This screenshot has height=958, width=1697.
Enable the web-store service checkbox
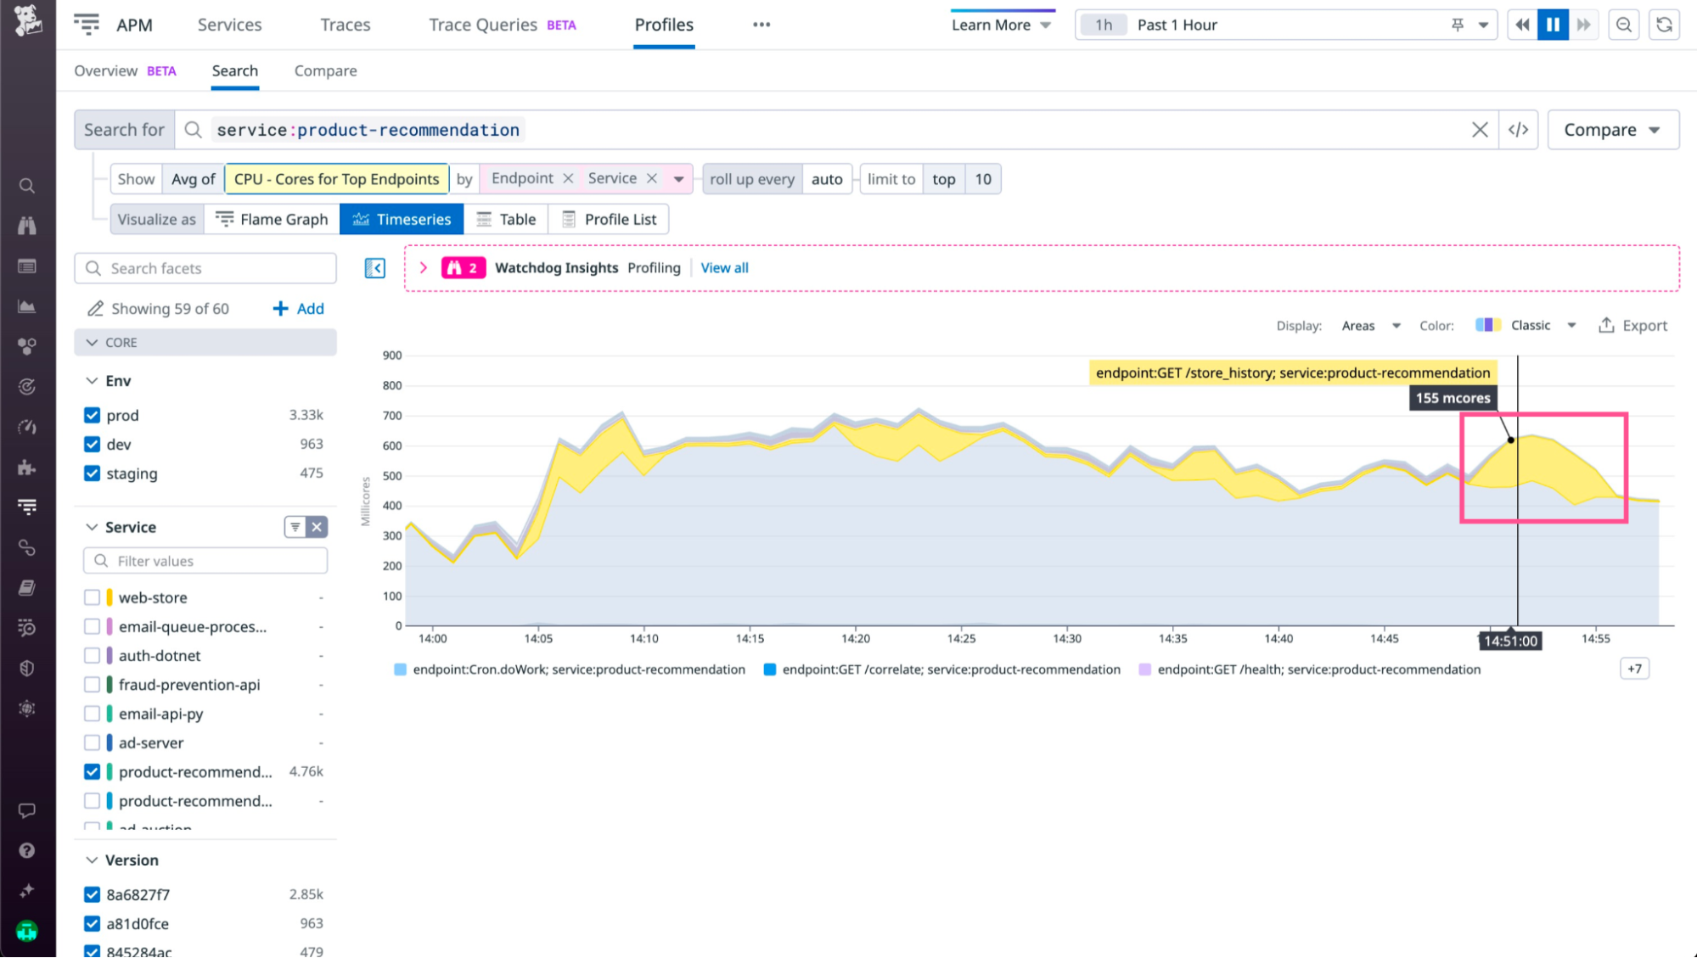pyautogui.click(x=93, y=597)
